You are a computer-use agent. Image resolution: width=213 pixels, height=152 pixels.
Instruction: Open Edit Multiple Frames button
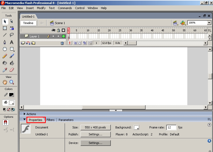tap(85, 43)
